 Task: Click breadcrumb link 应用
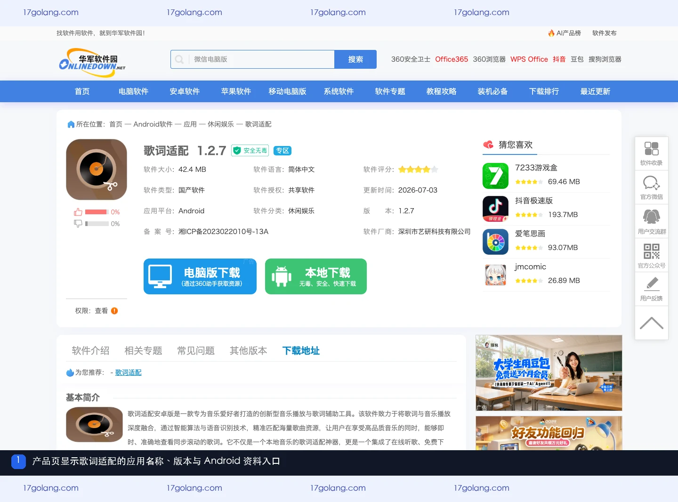pyautogui.click(x=190, y=124)
